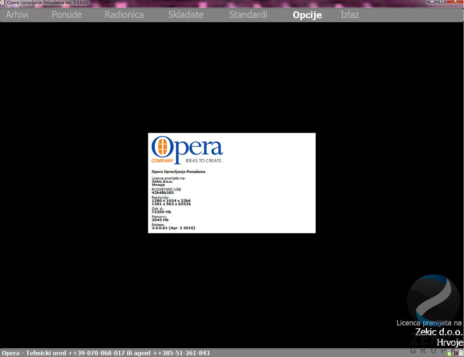Click the large "Hrvoje" name bottom right
Screen dimensions: 464x357
tap(450, 342)
